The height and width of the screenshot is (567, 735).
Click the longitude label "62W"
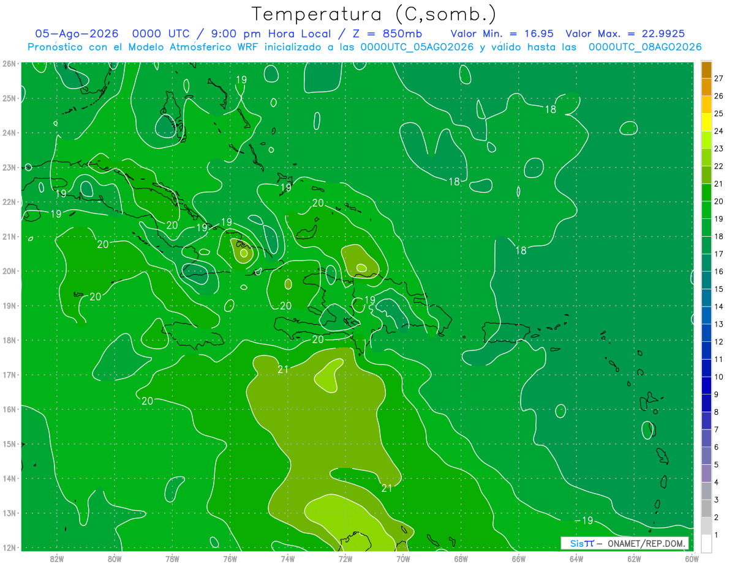635,558
